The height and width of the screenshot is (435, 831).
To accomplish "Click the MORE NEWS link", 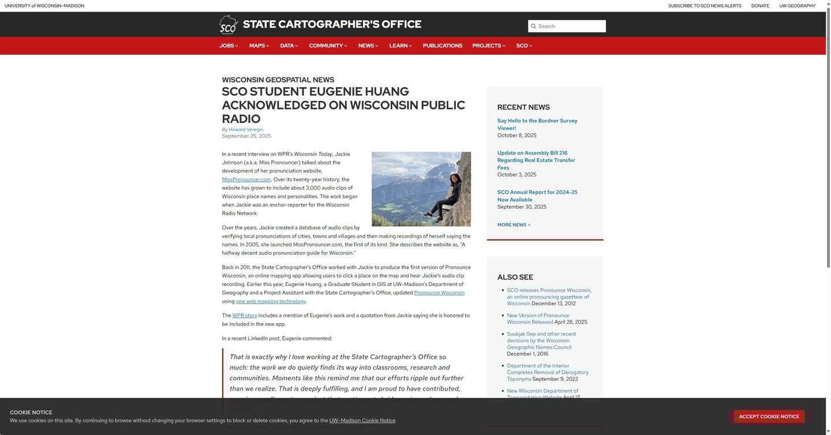I will 514,225.
